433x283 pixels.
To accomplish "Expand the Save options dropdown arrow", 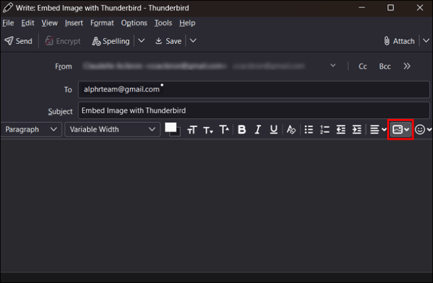I will [193, 41].
